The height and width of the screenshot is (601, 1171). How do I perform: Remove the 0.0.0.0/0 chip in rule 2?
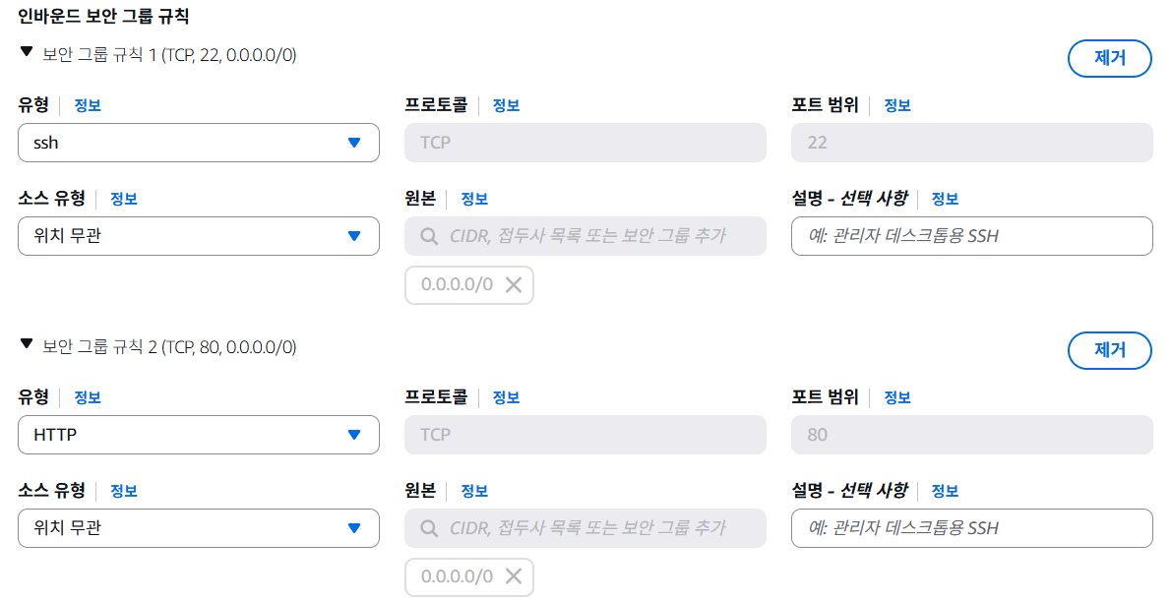[513, 576]
